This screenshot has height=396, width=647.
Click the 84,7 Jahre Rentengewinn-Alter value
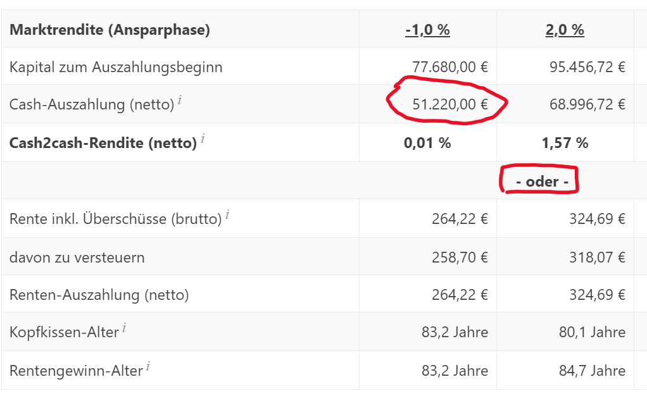tap(592, 371)
